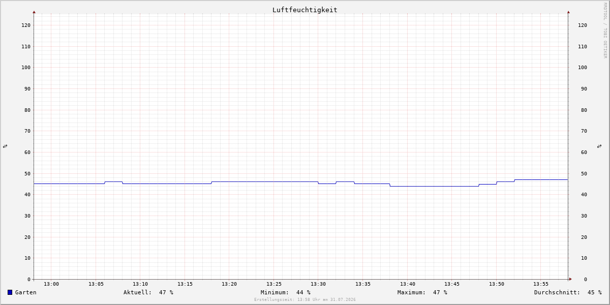Viewport: 610px width, 305px height.
Task: Click the 100 label on left axis
Action: pos(26,67)
